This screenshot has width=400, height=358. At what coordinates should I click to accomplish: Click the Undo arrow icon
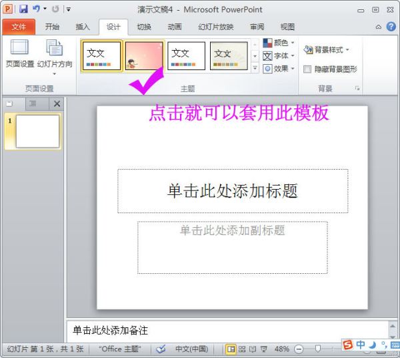[x=36, y=9]
